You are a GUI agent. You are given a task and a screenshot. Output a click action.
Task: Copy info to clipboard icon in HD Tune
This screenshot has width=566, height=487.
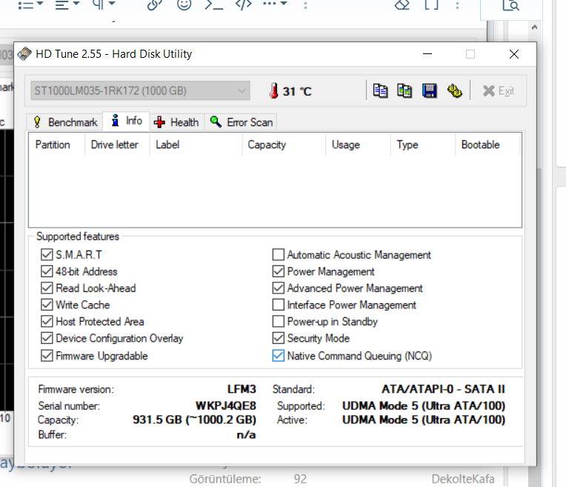(x=380, y=90)
